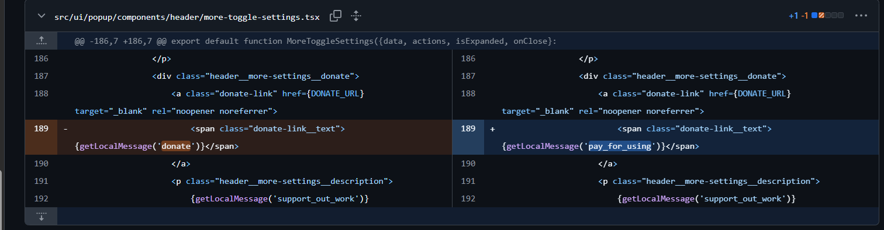
Task: Click line number 192 on the left side
Action: [x=41, y=199]
